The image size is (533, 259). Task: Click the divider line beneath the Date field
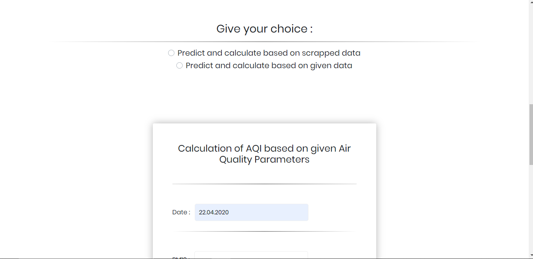[265, 232]
